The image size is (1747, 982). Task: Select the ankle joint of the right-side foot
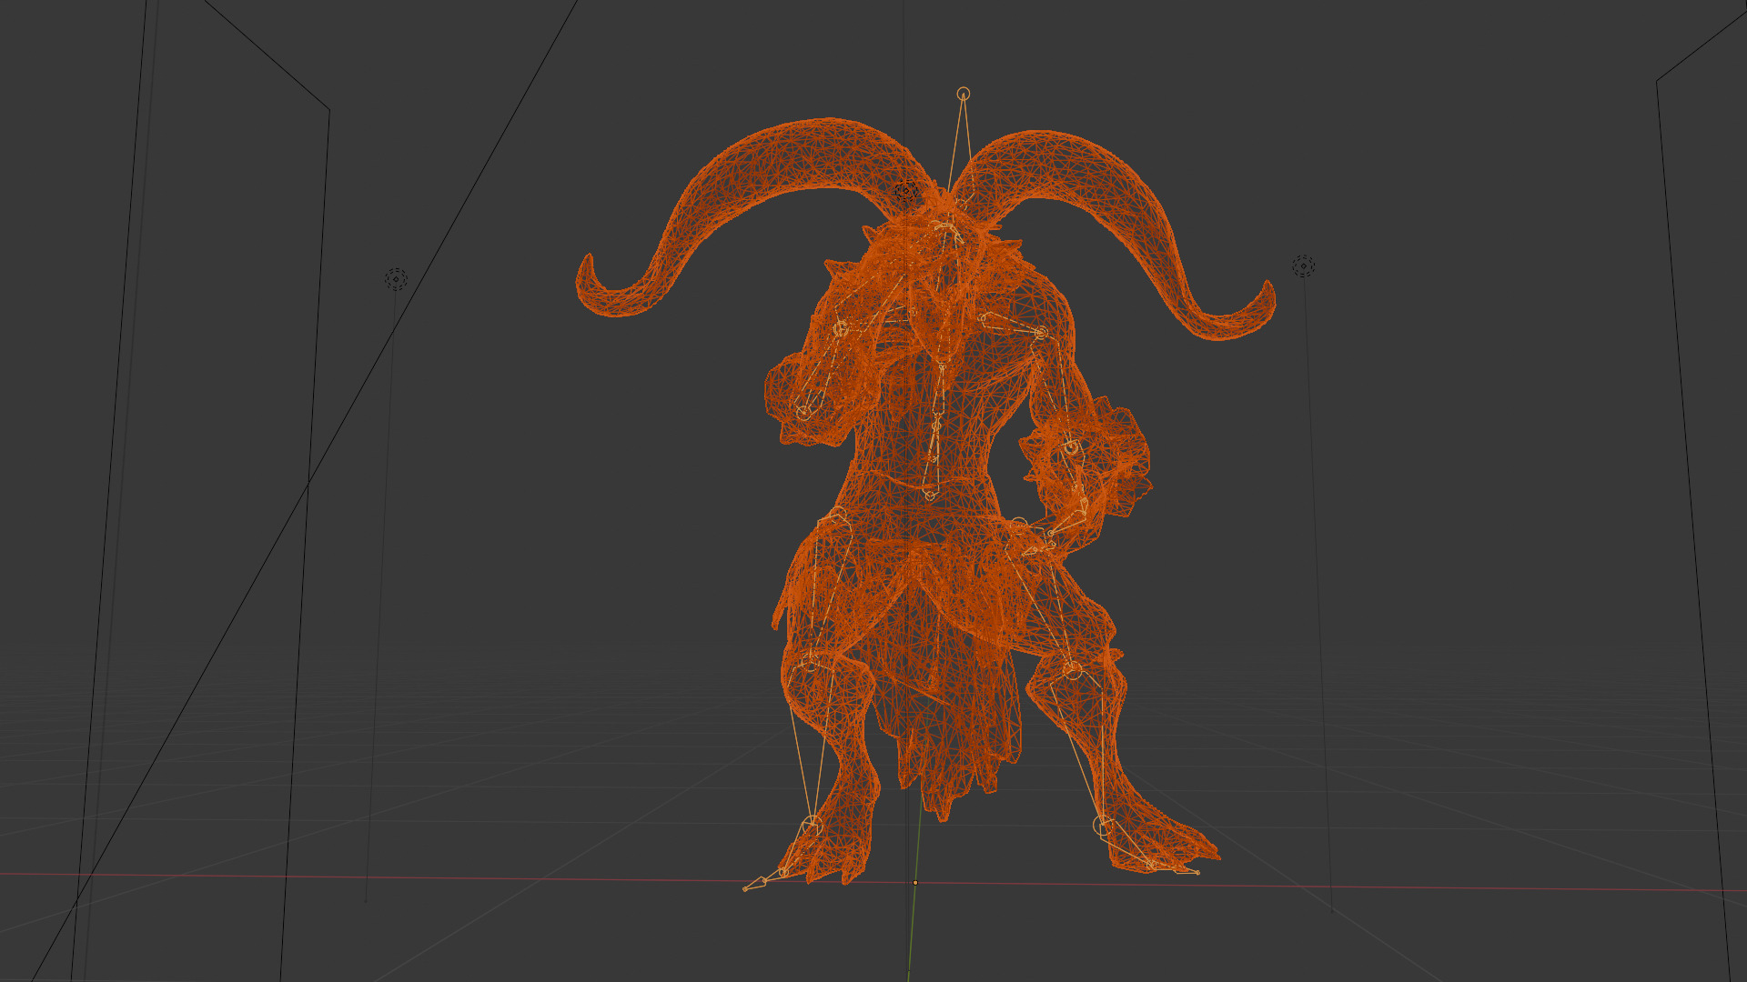[x=1103, y=826]
